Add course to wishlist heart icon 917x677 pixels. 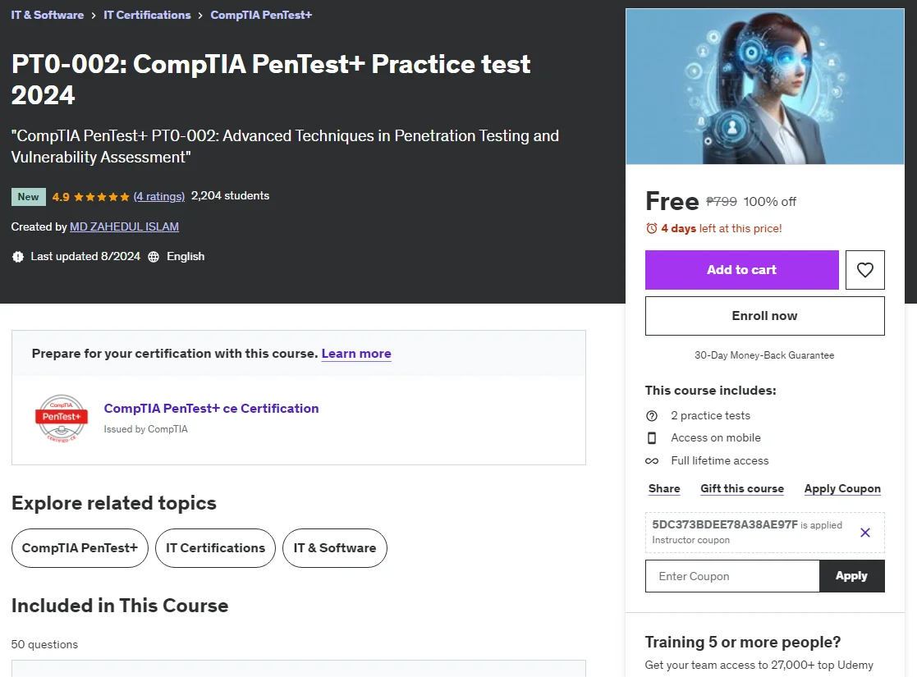click(x=865, y=269)
